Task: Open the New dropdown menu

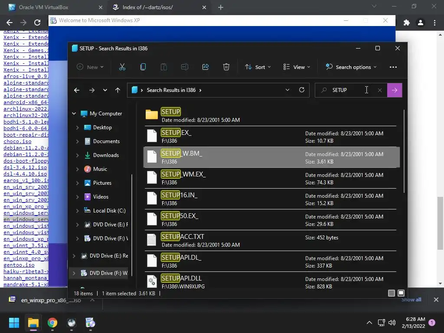Action: coord(90,67)
